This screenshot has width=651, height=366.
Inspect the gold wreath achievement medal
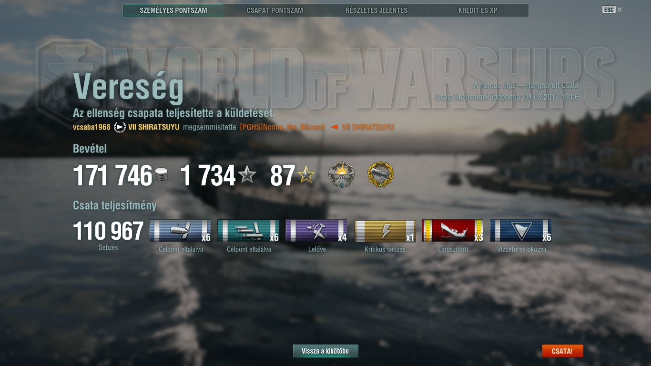pyautogui.click(x=381, y=174)
